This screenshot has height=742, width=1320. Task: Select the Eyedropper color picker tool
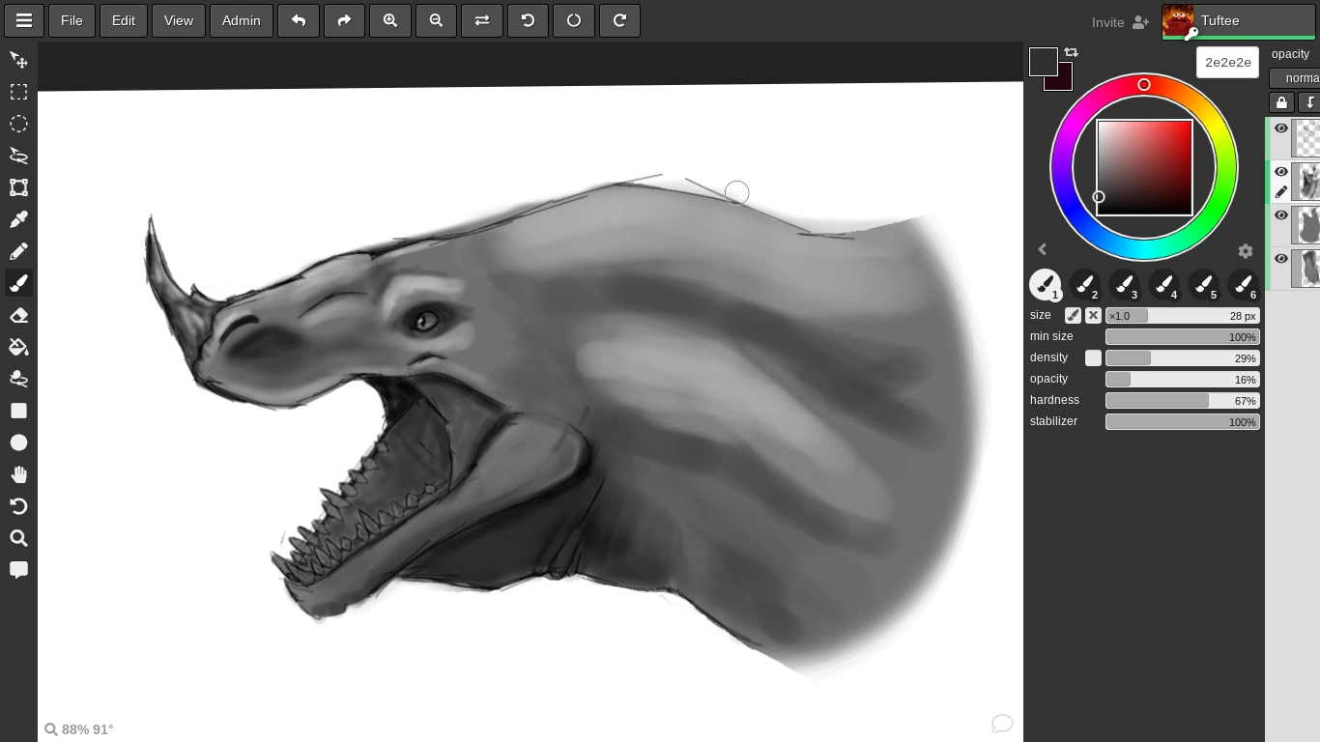click(18, 219)
